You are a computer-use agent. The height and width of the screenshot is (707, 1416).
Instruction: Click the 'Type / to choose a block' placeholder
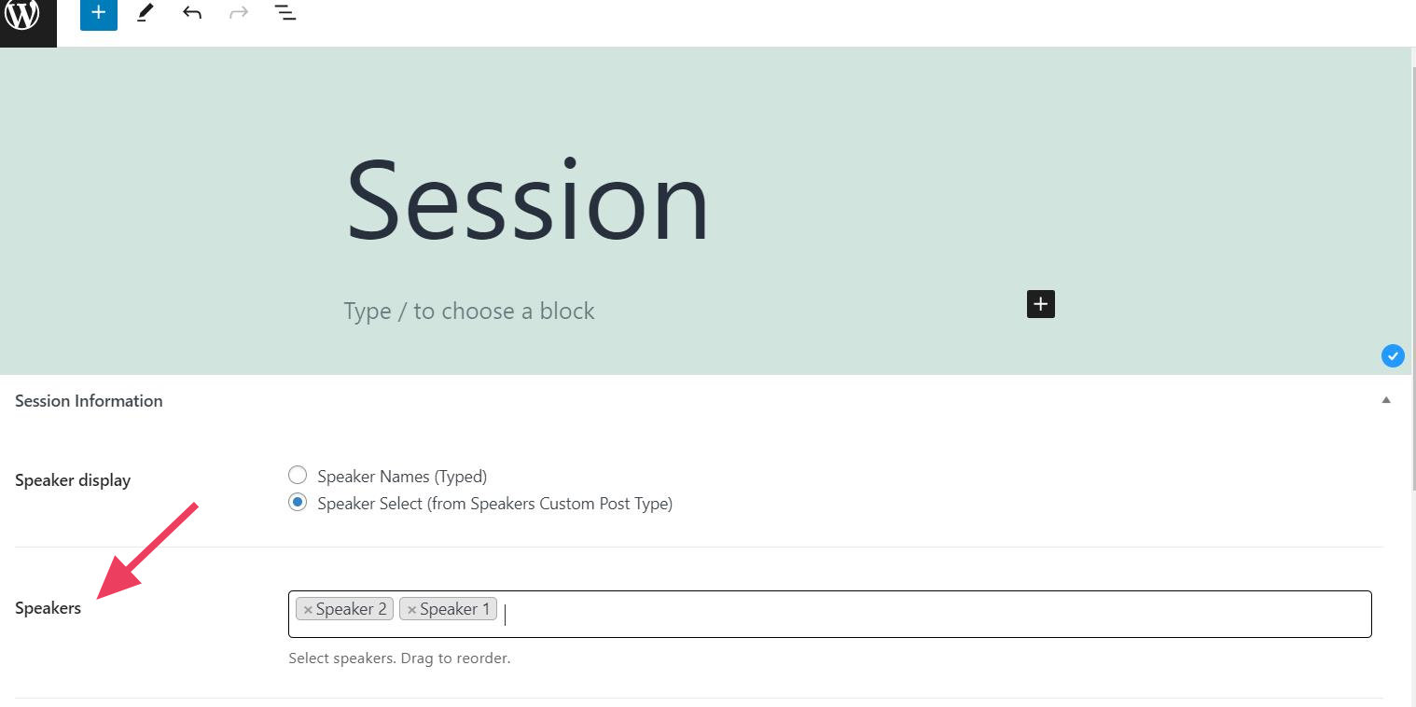(468, 312)
